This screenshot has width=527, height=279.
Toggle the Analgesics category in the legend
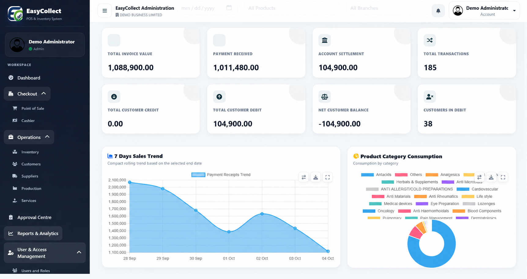443,175
